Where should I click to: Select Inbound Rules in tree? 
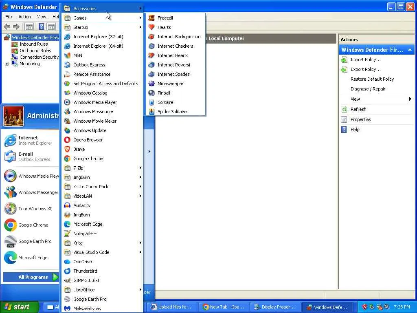33,44
